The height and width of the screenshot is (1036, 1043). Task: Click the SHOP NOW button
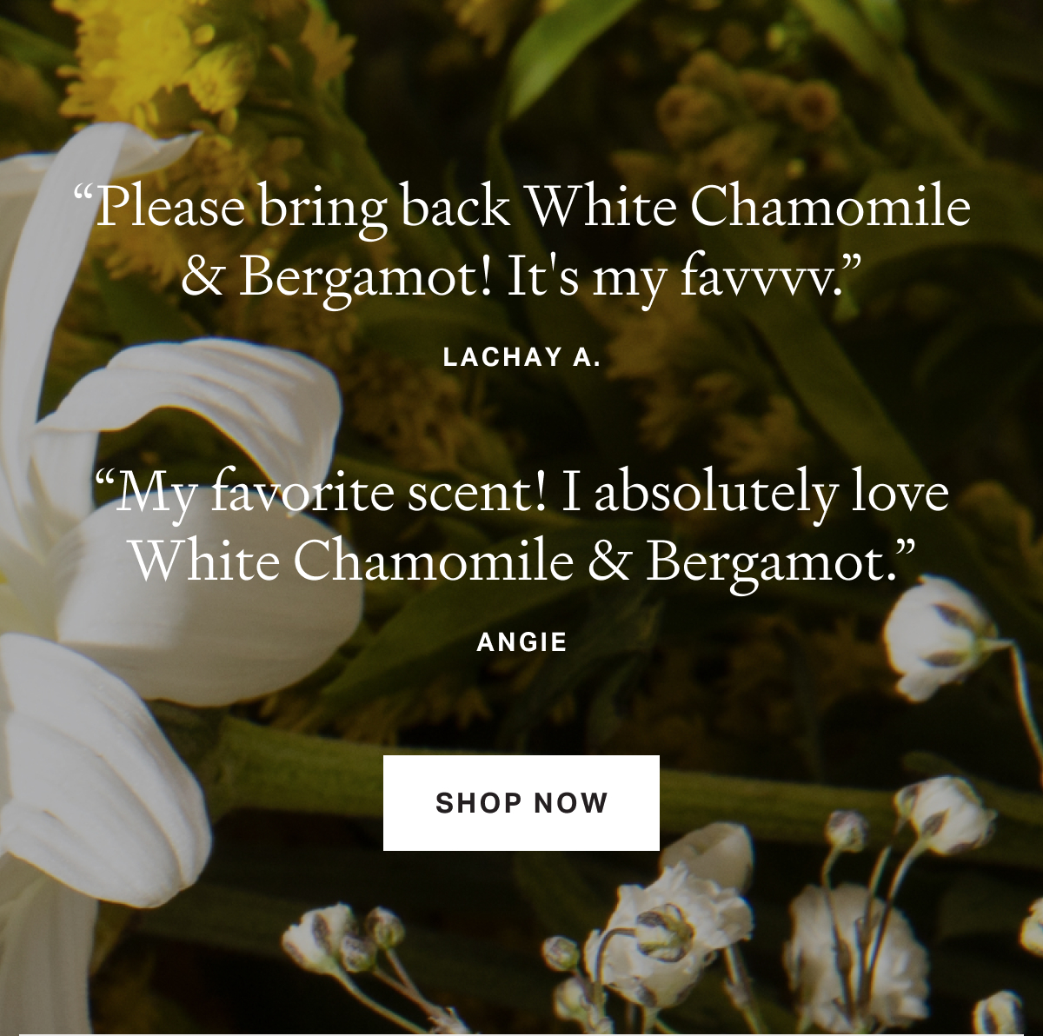[x=521, y=802]
